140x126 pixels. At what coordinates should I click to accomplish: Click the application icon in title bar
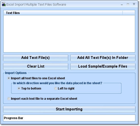(x=4, y=4)
